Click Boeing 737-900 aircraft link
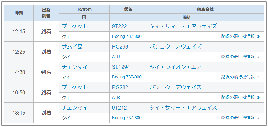 [x=127, y=77]
